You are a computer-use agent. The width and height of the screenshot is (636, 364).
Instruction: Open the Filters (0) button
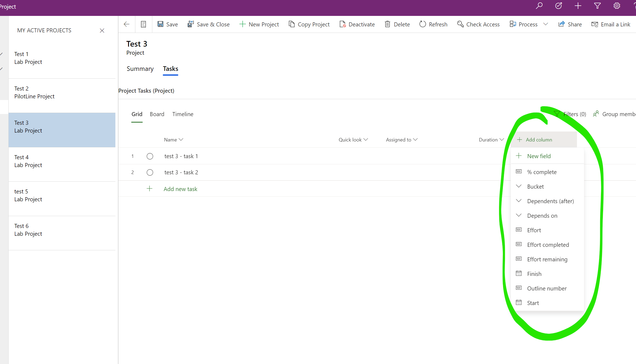570,114
